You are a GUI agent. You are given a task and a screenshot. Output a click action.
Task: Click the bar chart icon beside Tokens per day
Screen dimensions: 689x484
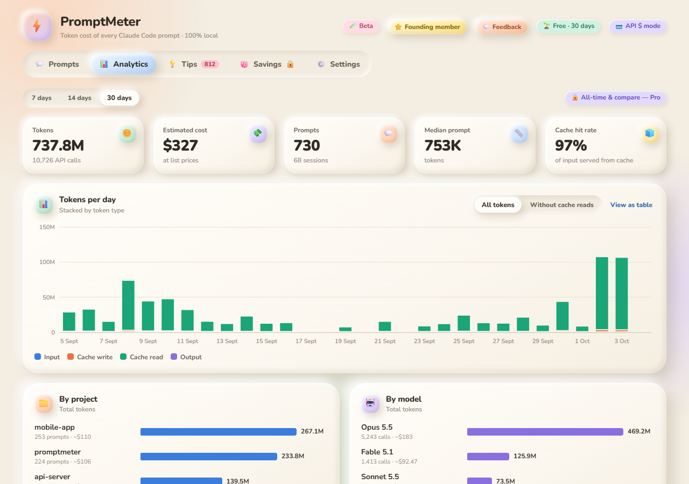[x=44, y=204]
